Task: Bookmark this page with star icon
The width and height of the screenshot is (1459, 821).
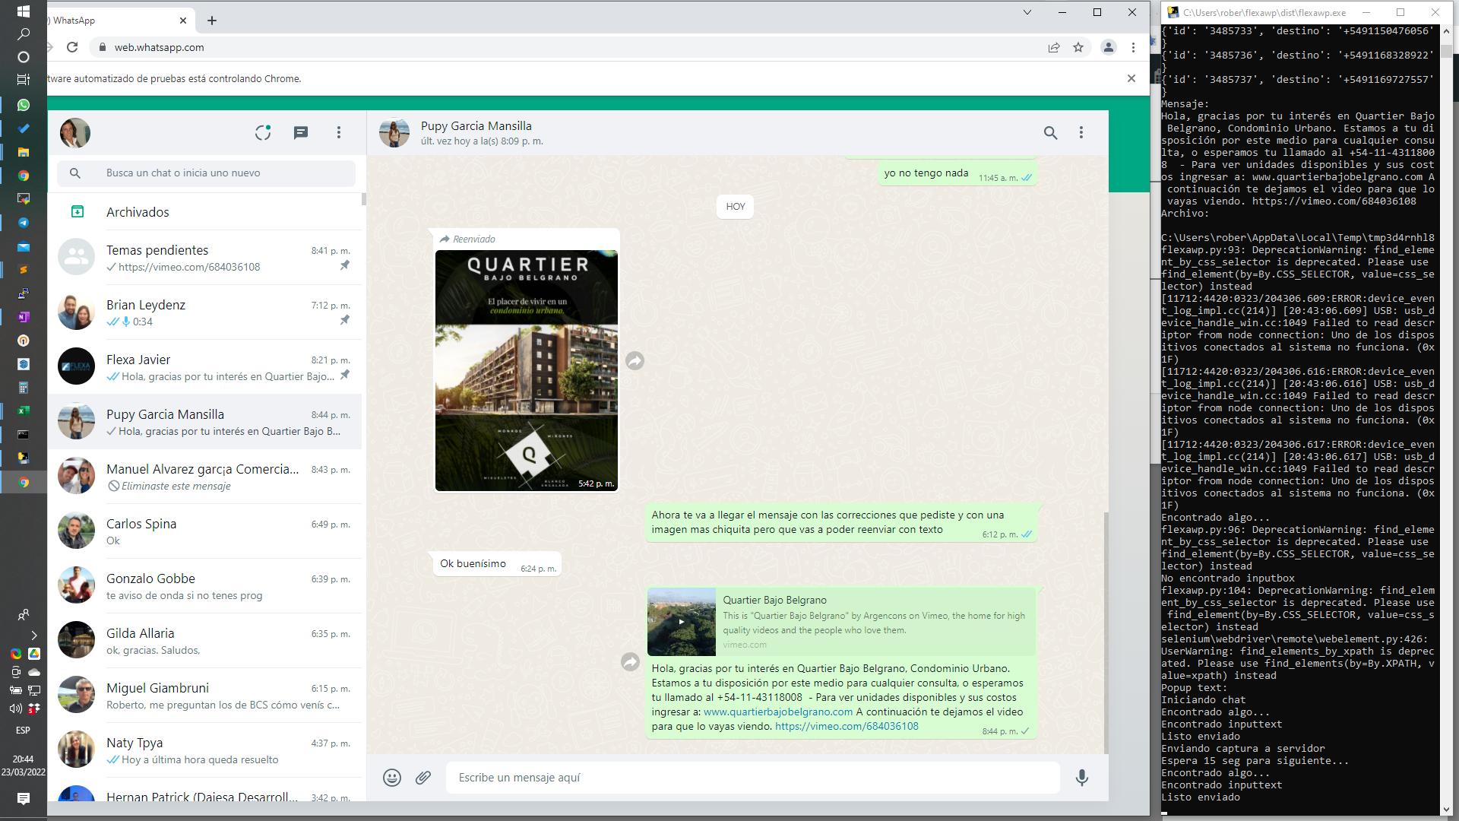Action: click(x=1078, y=47)
